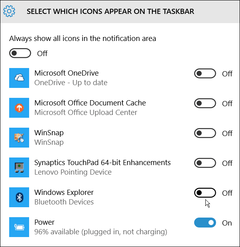The width and height of the screenshot is (240, 247).
Task: Click the Select Which Icons Appear header title
Action: pos(110,12)
